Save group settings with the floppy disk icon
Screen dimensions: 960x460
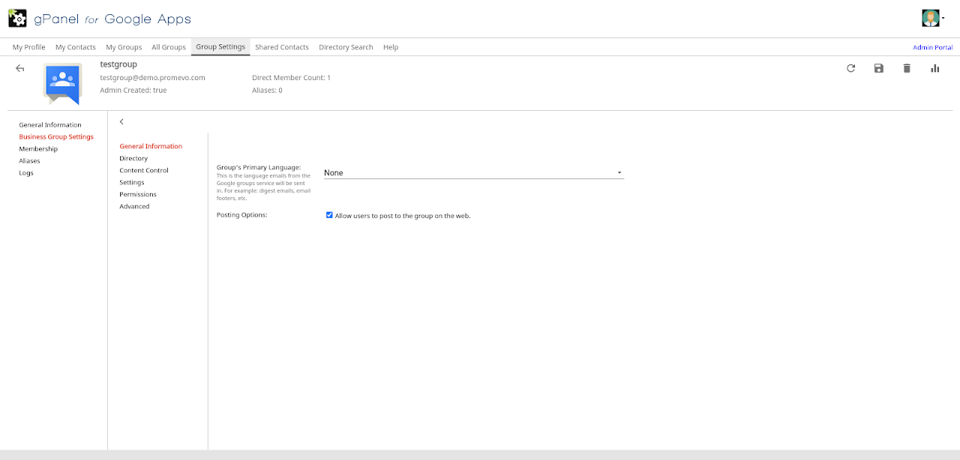tap(878, 68)
